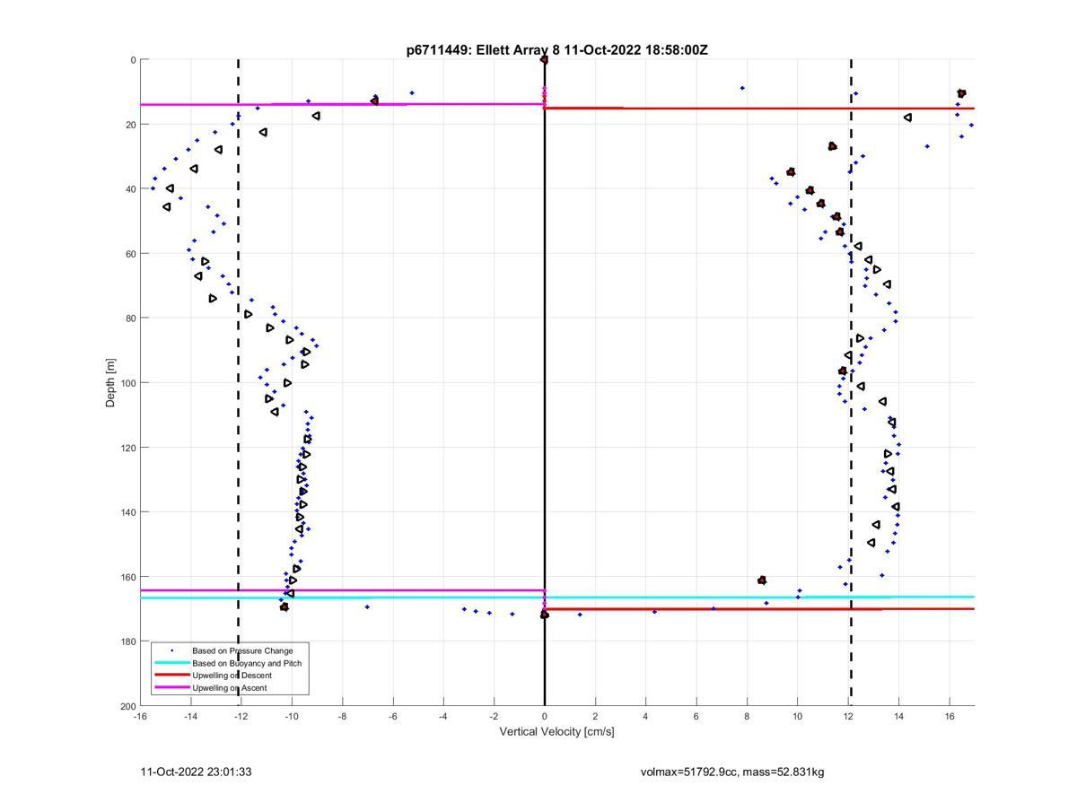Click velocity axis tick "-14"
Image resolution: width=1077 pixels, height=794 pixels.
pos(190,716)
